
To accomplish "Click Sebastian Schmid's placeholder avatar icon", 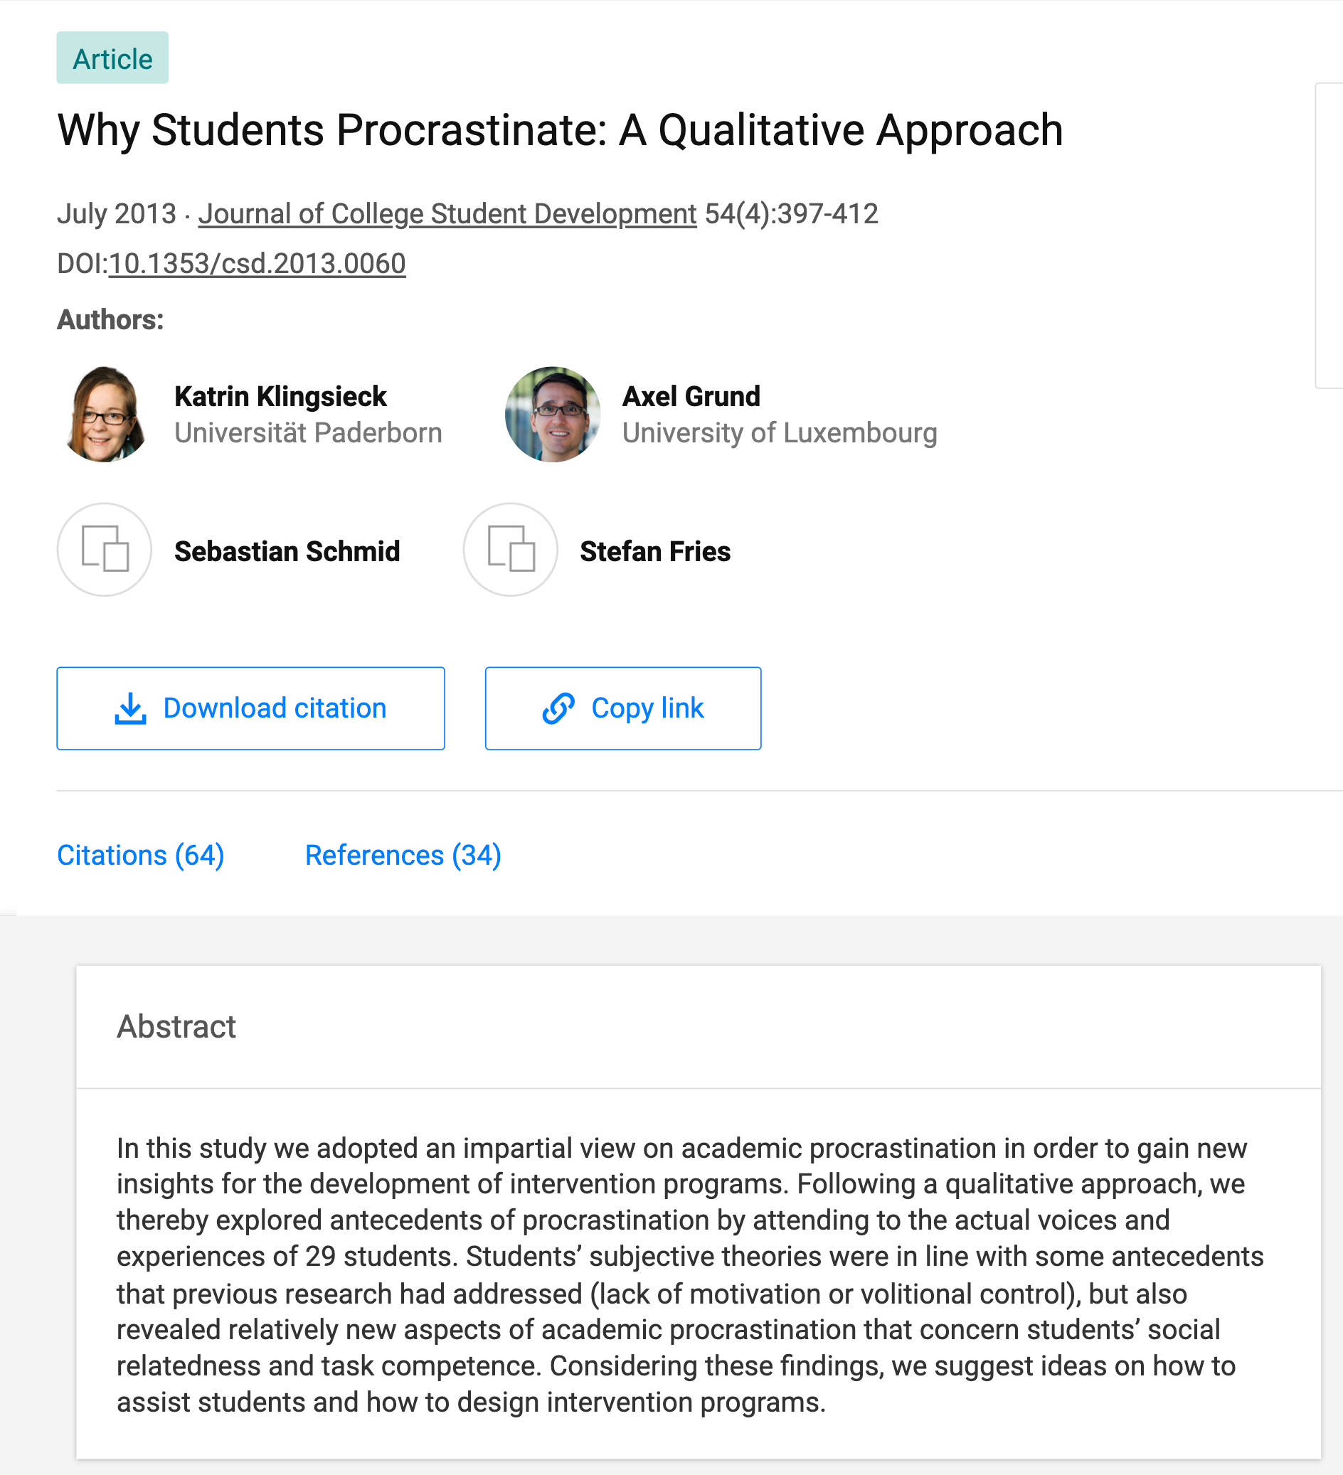I will [x=105, y=550].
